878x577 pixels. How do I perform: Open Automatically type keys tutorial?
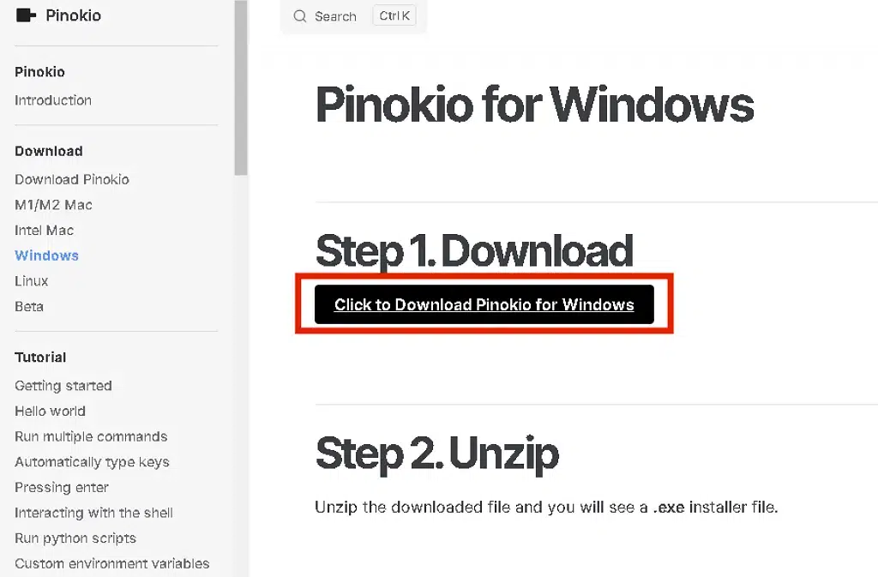point(92,462)
